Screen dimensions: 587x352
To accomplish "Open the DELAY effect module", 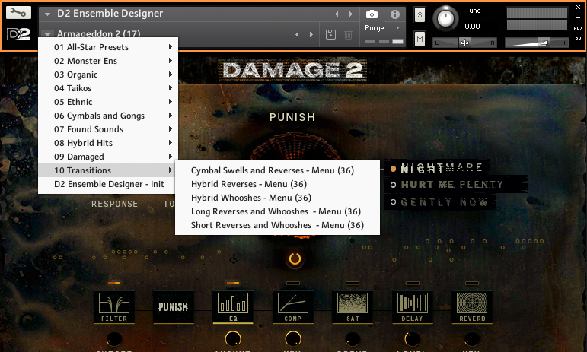I will click(412, 306).
